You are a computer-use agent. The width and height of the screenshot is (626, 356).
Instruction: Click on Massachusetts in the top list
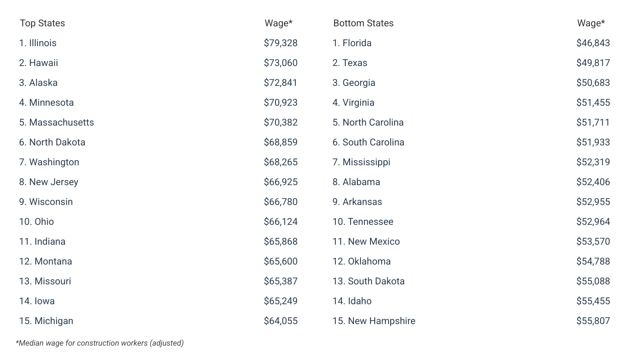(x=57, y=123)
